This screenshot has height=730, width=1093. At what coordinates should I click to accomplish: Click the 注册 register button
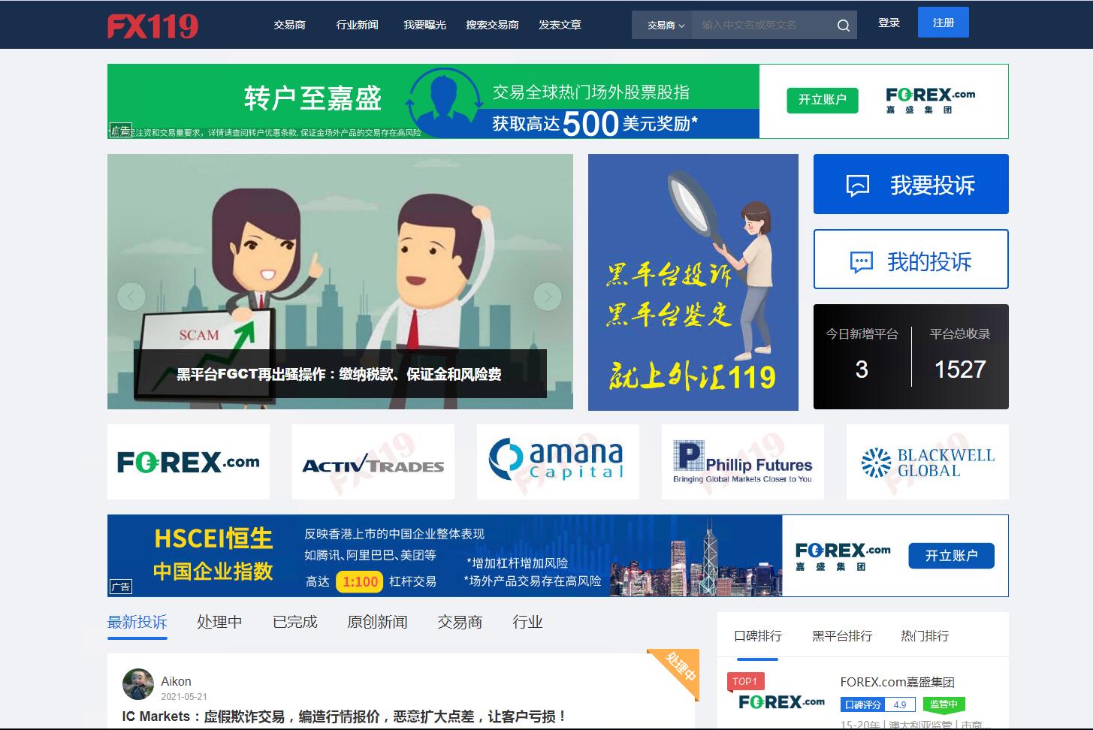943,23
